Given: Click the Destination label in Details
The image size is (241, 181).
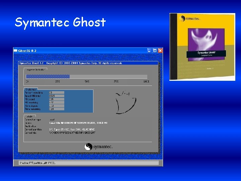Looking at the screenshot, I should pos(30,126).
